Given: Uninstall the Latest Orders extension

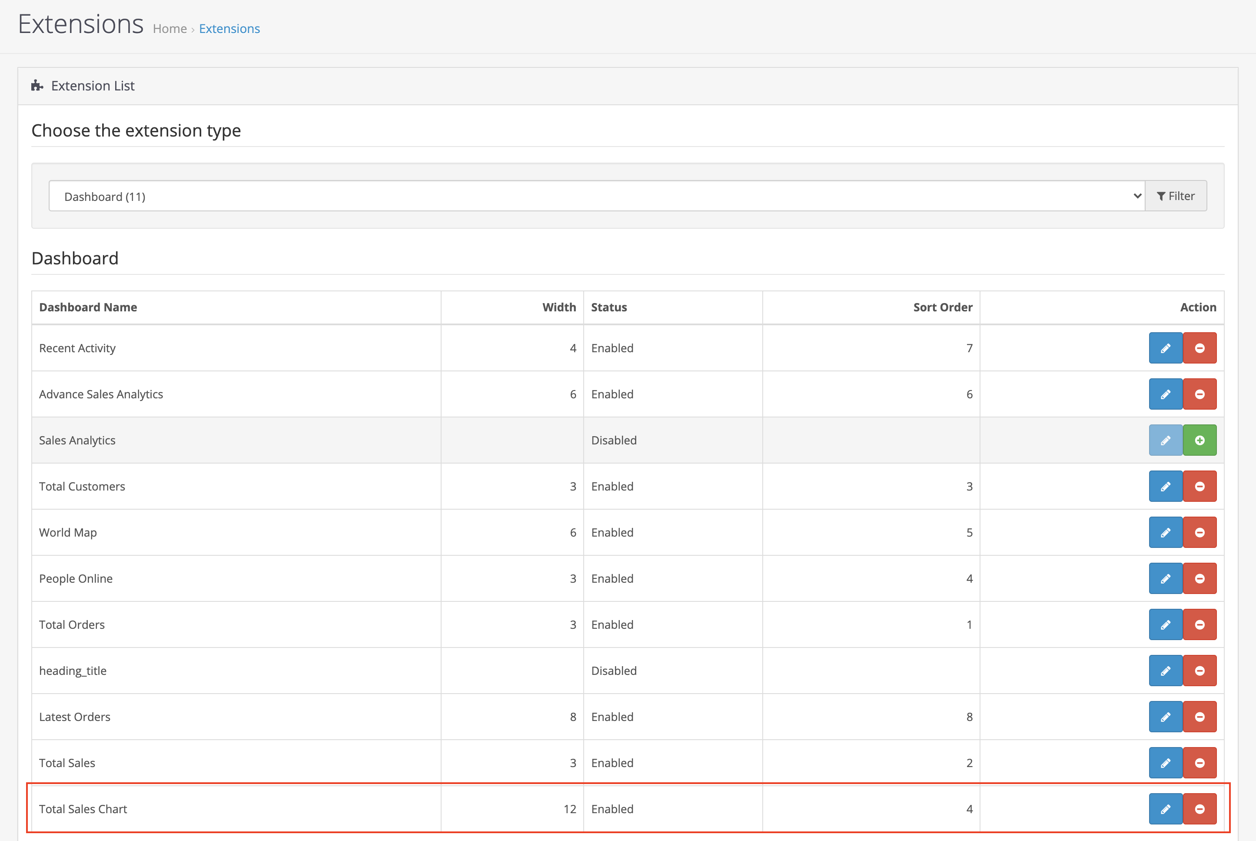Looking at the screenshot, I should tap(1199, 717).
